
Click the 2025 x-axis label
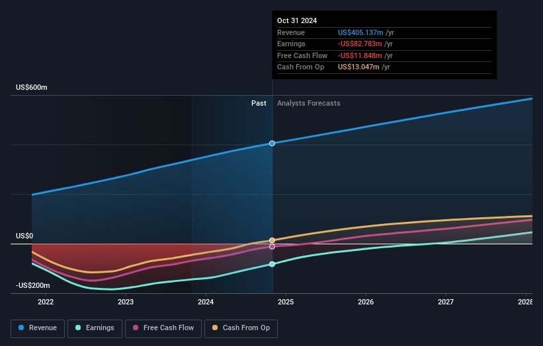286,302
